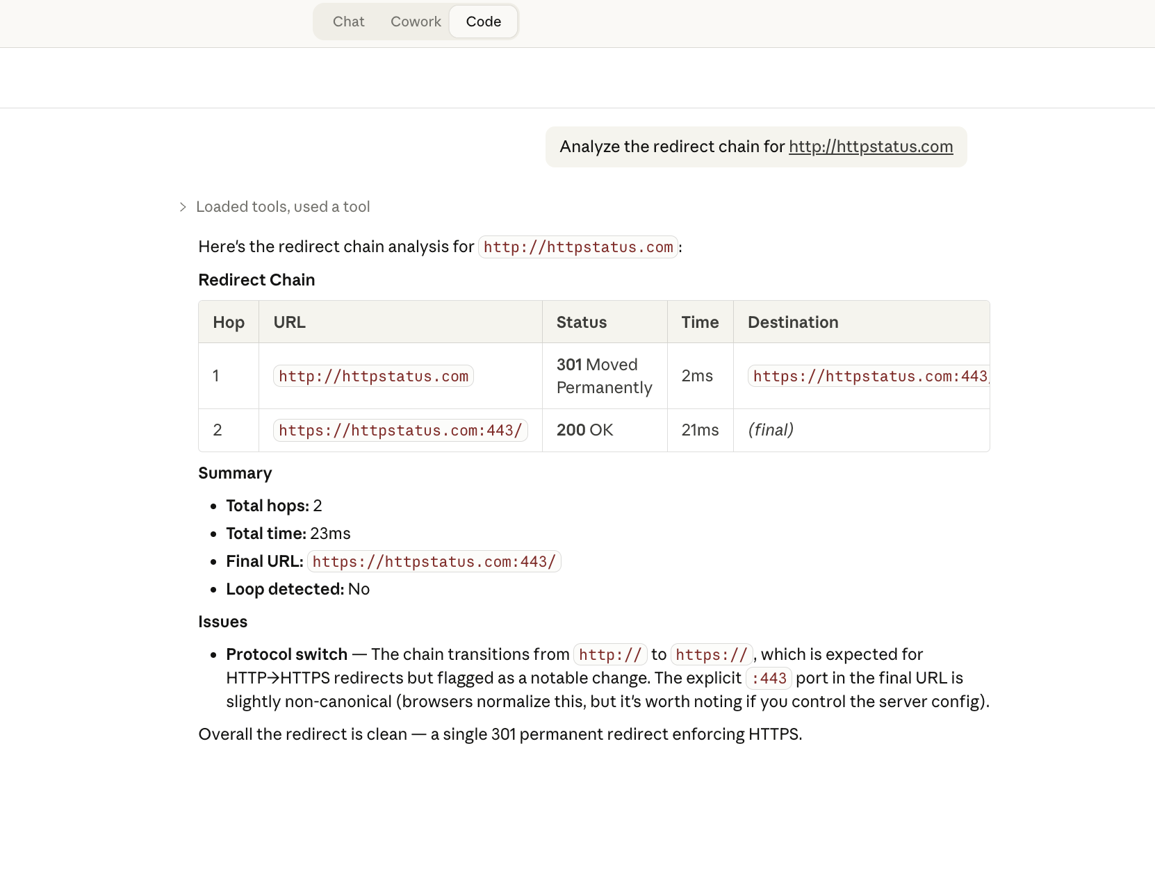Image resolution: width=1155 pixels, height=878 pixels.
Task: Select the 'http://' code chip under Issues
Action: pyautogui.click(x=609, y=654)
